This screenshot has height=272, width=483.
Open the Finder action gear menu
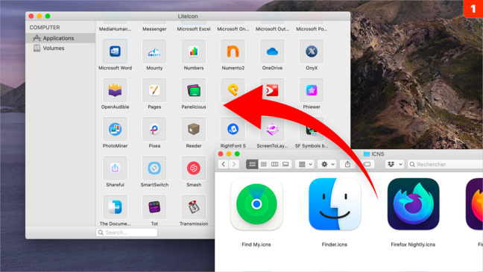click(327, 164)
